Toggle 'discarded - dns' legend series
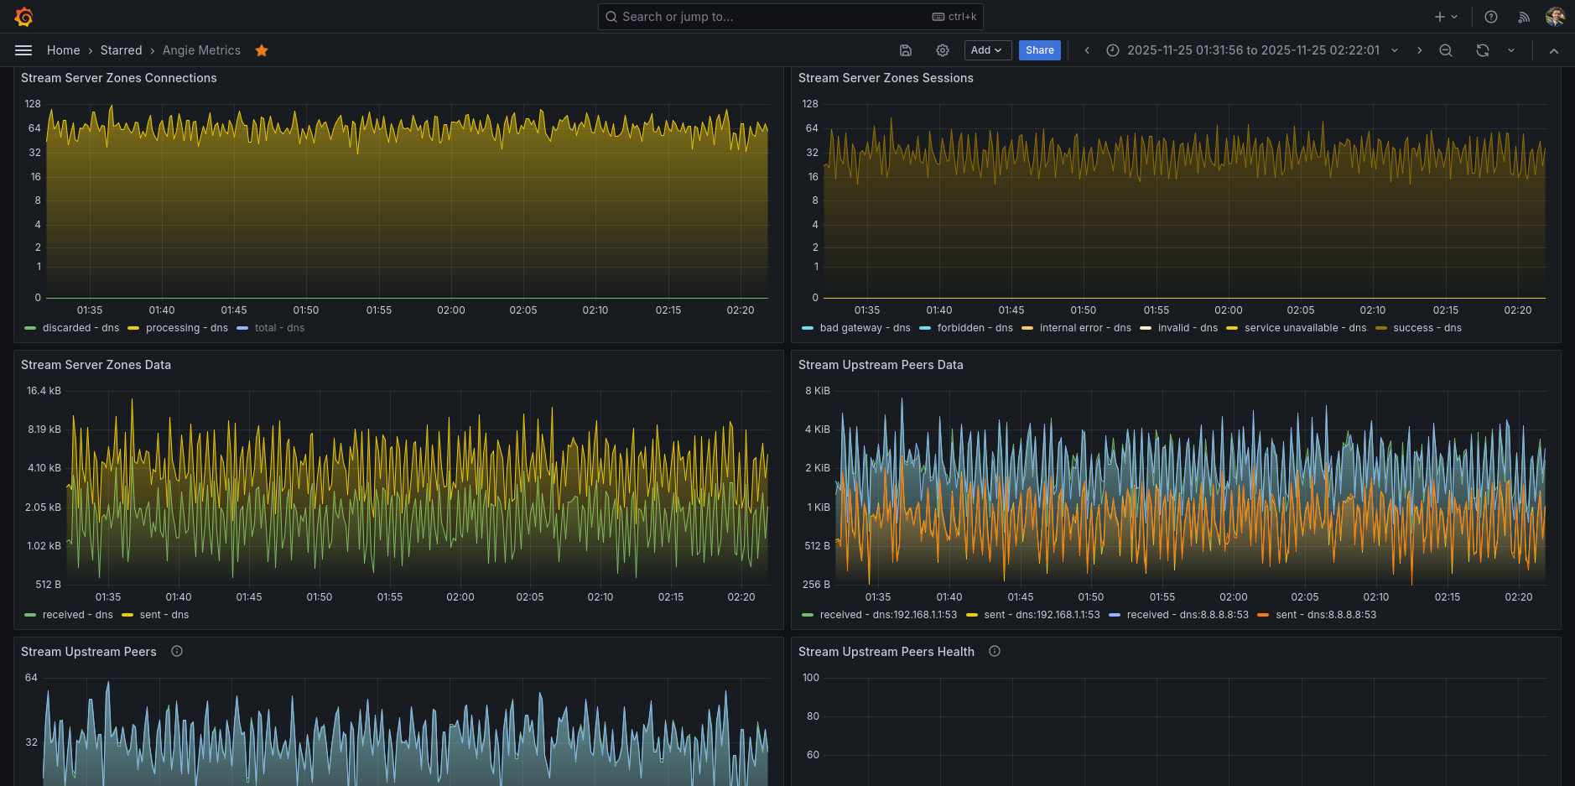1575x786 pixels. tap(81, 328)
